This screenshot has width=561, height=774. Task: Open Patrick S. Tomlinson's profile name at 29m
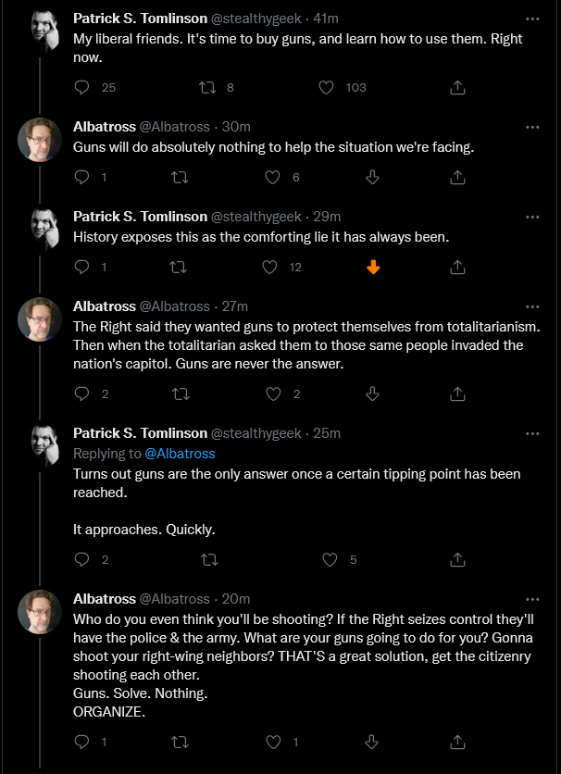coord(140,217)
